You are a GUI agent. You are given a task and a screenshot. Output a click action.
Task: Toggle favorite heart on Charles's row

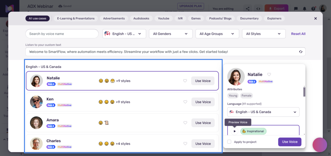(185, 144)
